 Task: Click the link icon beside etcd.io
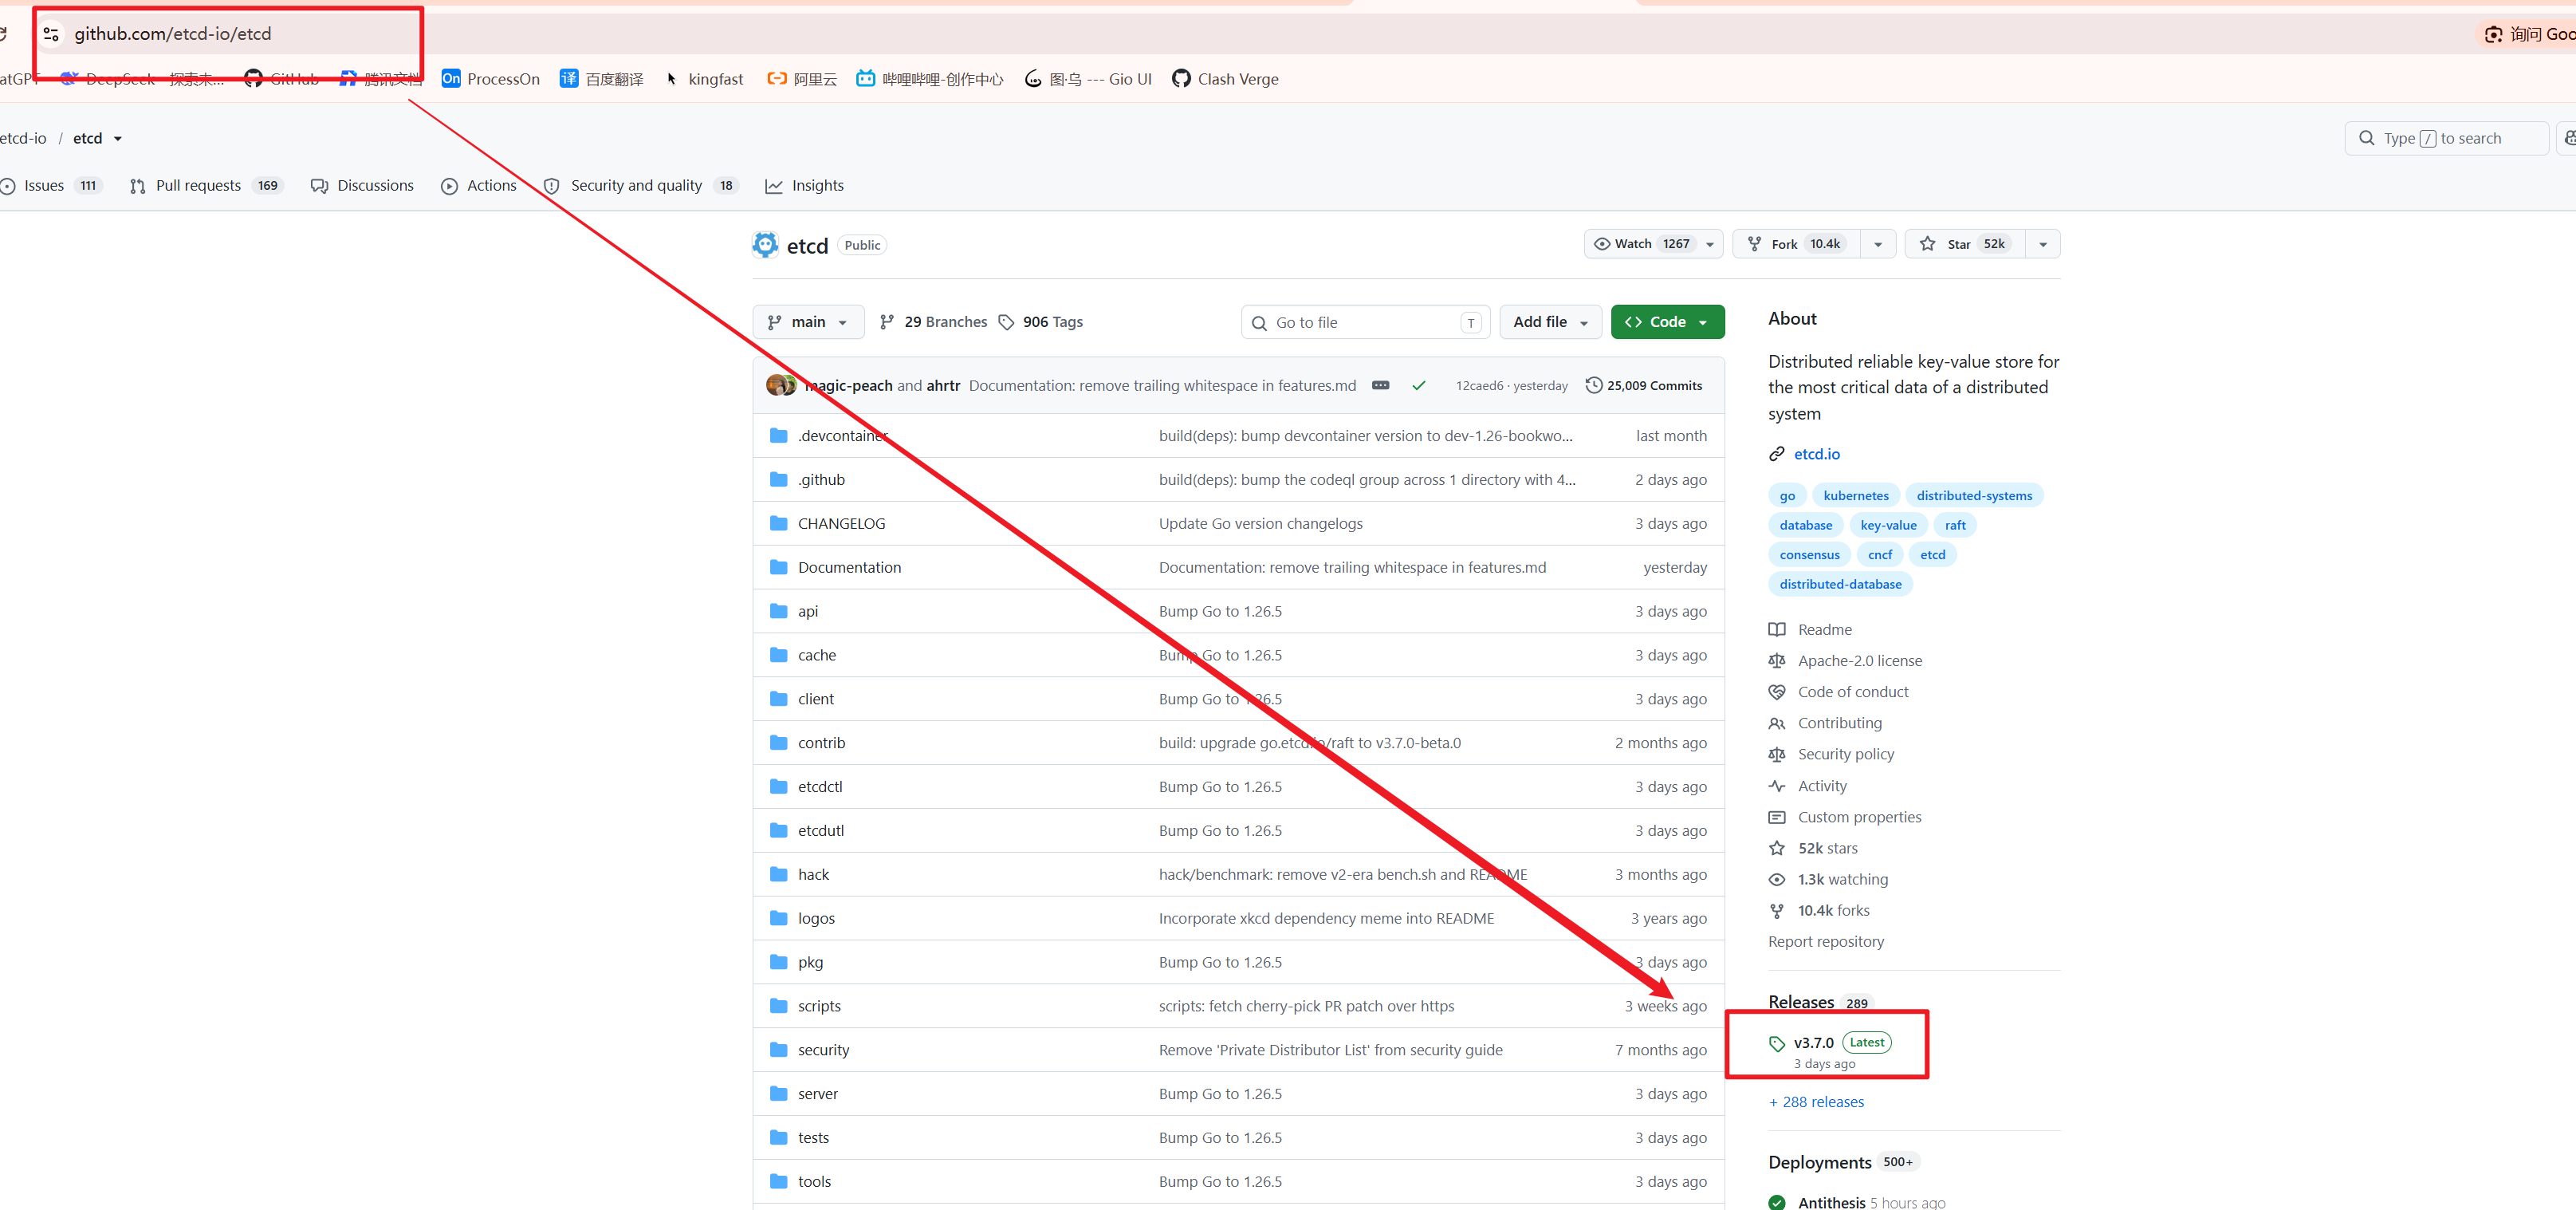[1776, 455]
